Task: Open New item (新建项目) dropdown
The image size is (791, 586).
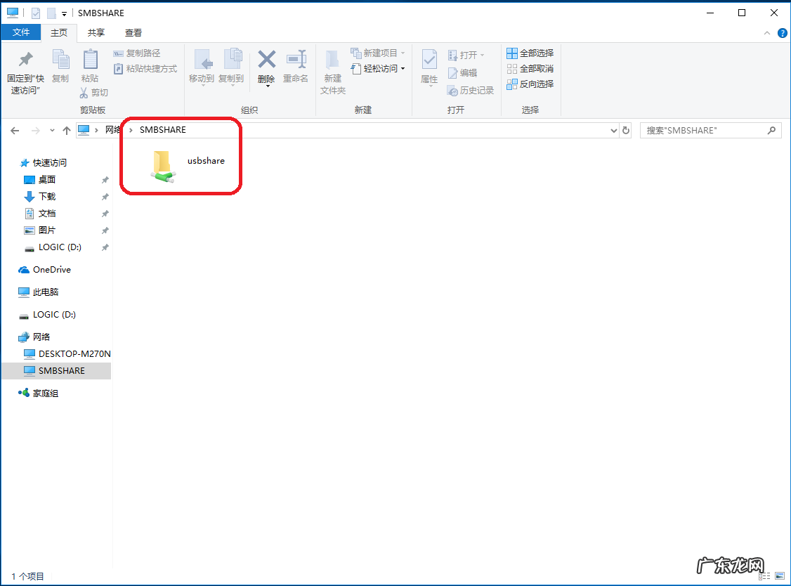Action: point(378,53)
